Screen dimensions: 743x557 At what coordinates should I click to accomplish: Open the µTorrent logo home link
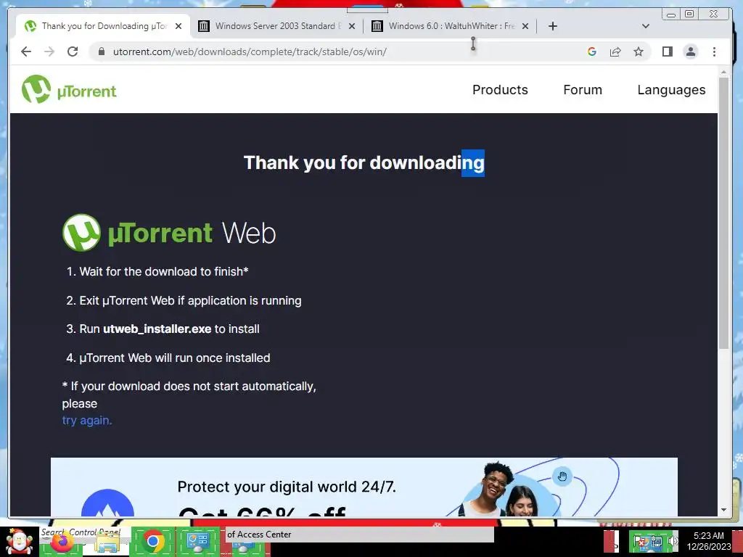[69, 89]
